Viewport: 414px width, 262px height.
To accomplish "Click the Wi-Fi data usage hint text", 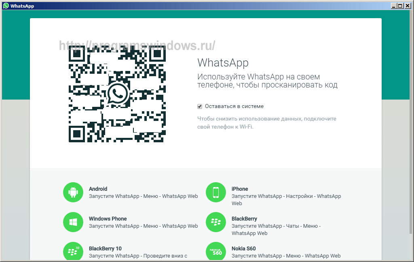I will tap(267, 123).
